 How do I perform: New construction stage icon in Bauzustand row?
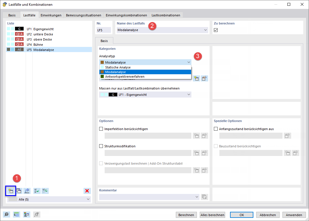tap(287, 153)
